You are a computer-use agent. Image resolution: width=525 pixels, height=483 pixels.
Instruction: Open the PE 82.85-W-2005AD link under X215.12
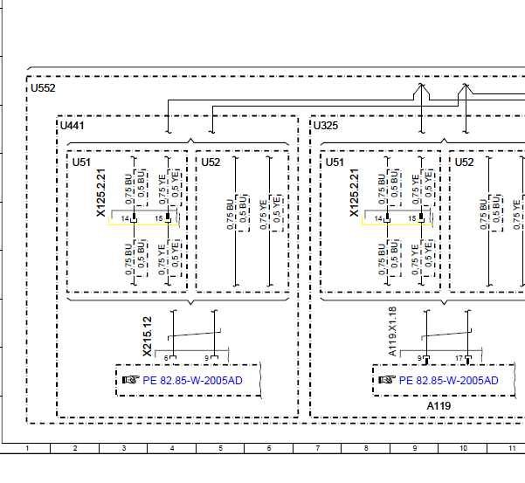pyautogui.click(x=192, y=381)
